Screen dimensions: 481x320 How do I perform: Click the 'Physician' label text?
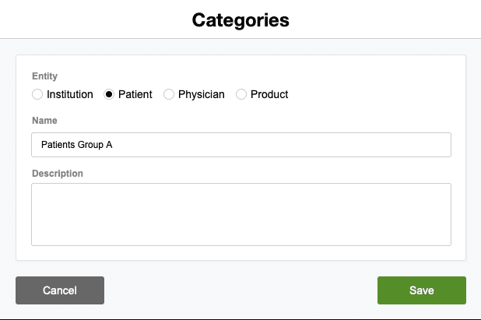pyautogui.click(x=202, y=94)
